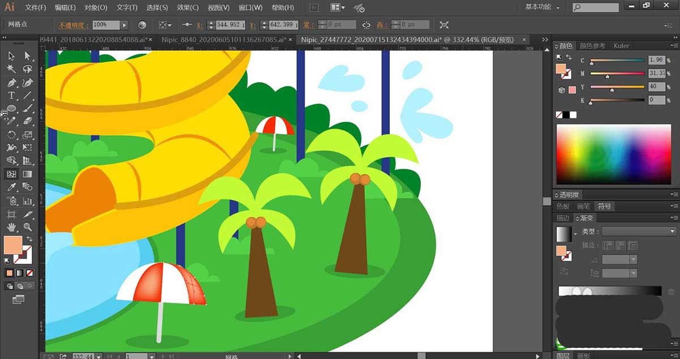The height and width of the screenshot is (359, 680).
Task: Switch to Gradient mode button in toolbox
Action: [20, 272]
